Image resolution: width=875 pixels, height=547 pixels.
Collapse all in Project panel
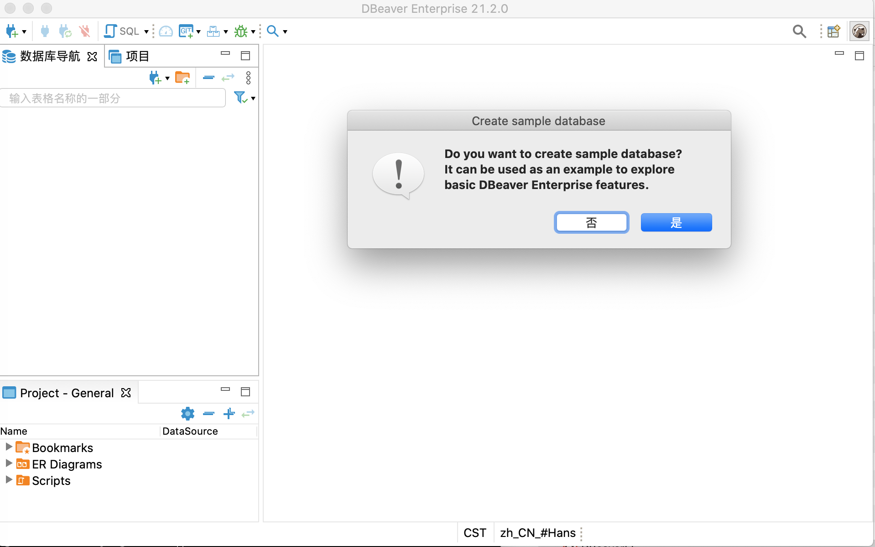click(208, 414)
